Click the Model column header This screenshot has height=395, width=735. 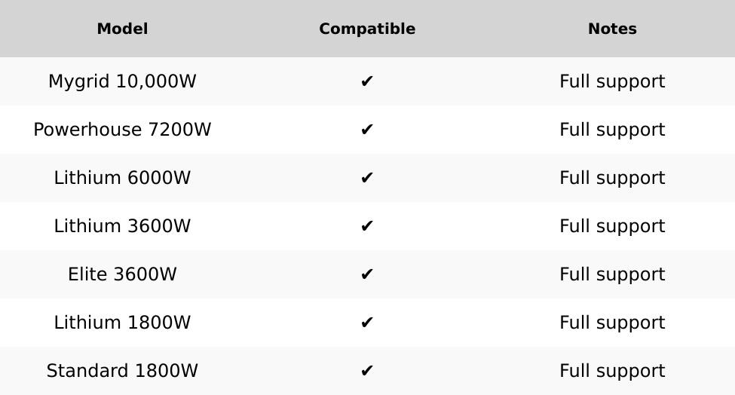[x=122, y=29]
